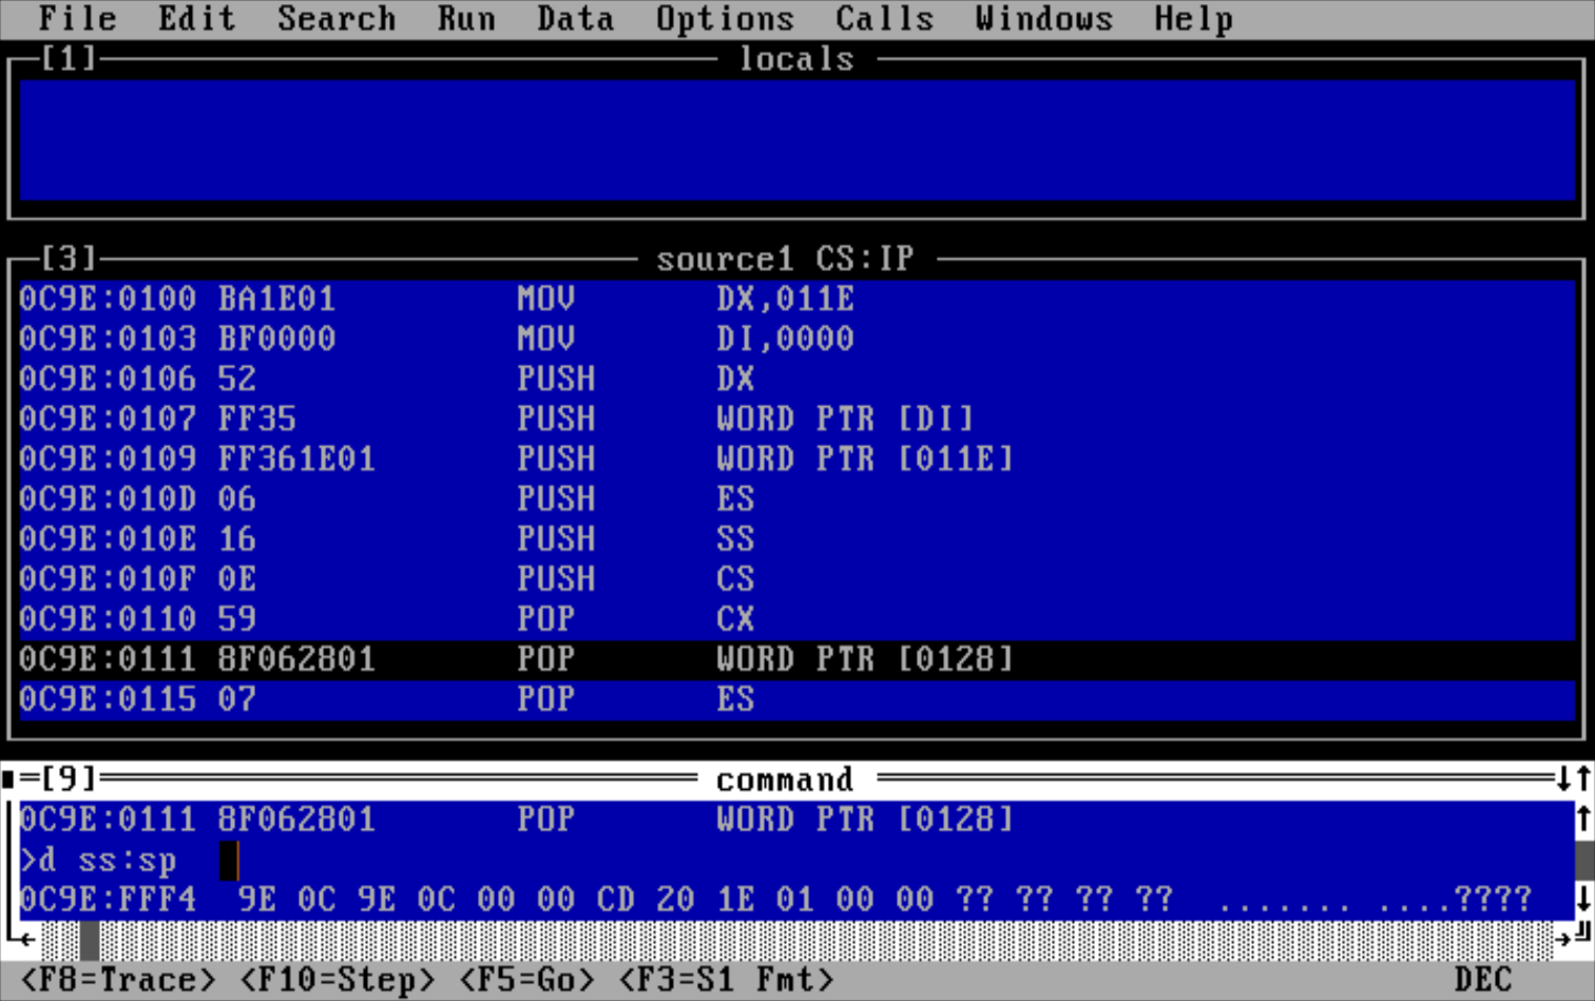Select line 0C9E:0103 MOV DI,0000
1595x1001 pixels.
pyautogui.click(x=796, y=338)
